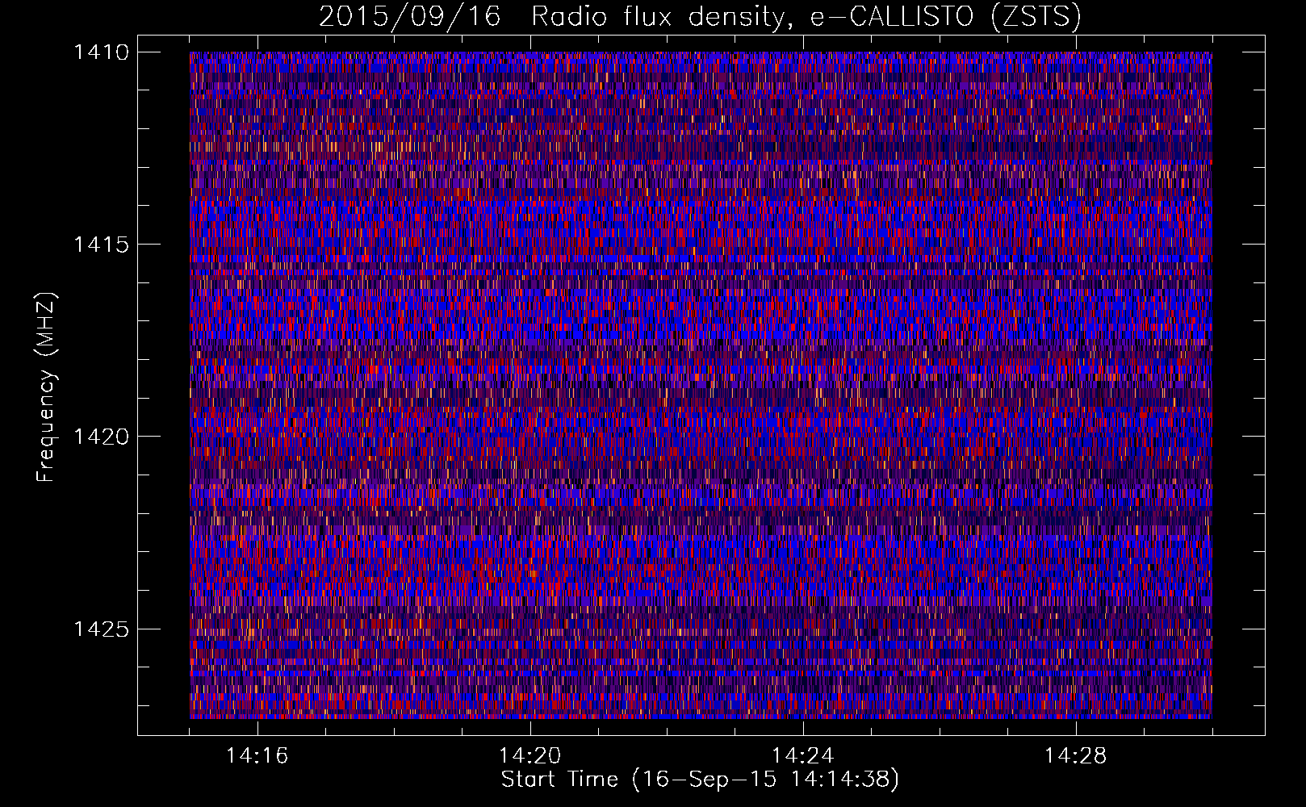Click the 14:28 time tick label
The width and height of the screenshot is (1306, 807).
(x=1076, y=756)
